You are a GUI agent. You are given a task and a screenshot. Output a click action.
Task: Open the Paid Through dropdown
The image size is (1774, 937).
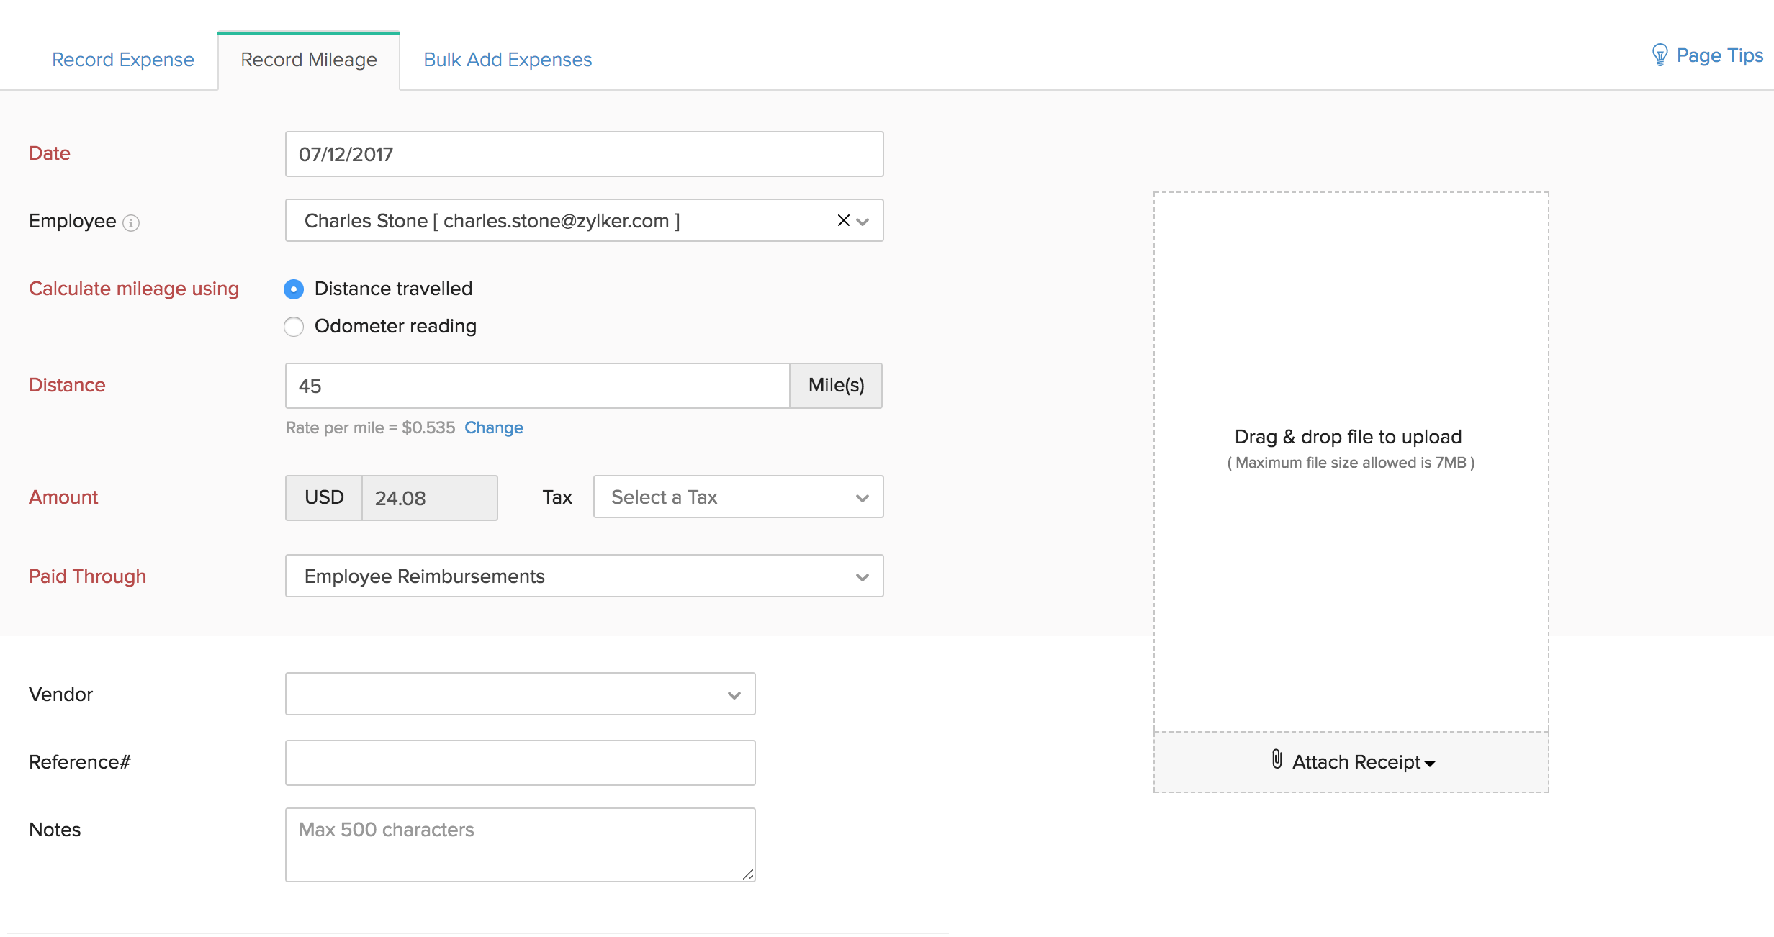click(x=584, y=576)
